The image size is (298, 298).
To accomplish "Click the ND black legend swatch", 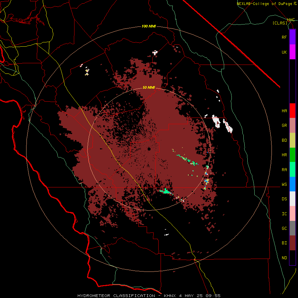I will point(292,258).
